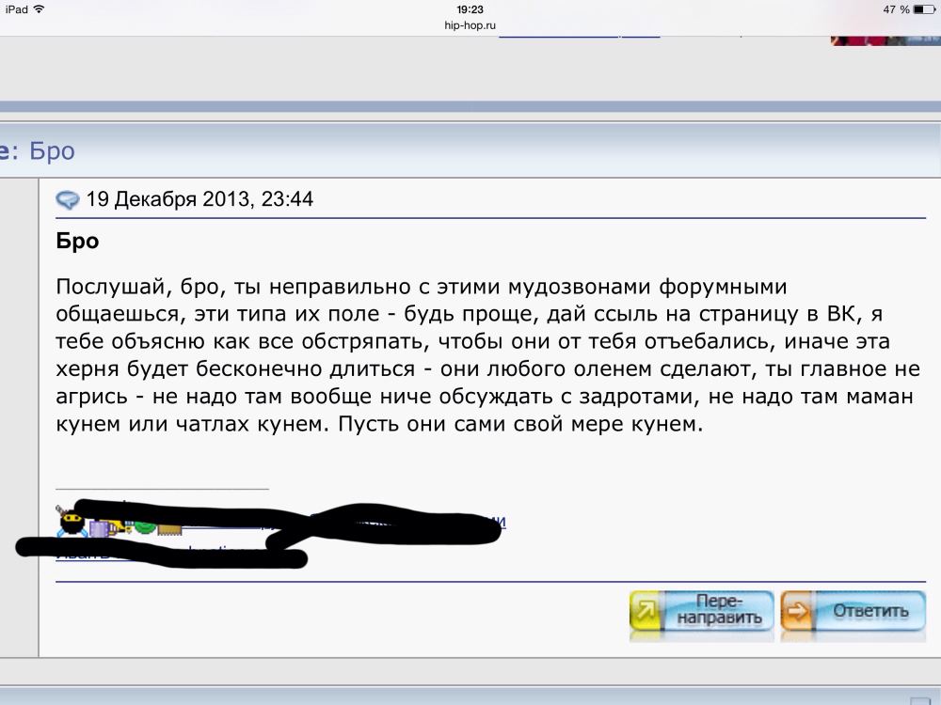Click the message text starting with Послушай, бро
Image resolution: width=941 pixels, height=705 pixels.
click(x=487, y=355)
